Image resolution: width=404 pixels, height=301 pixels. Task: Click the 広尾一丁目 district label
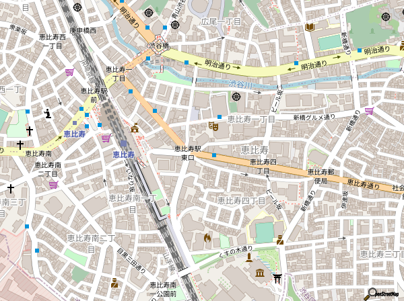[x=222, y=21]
